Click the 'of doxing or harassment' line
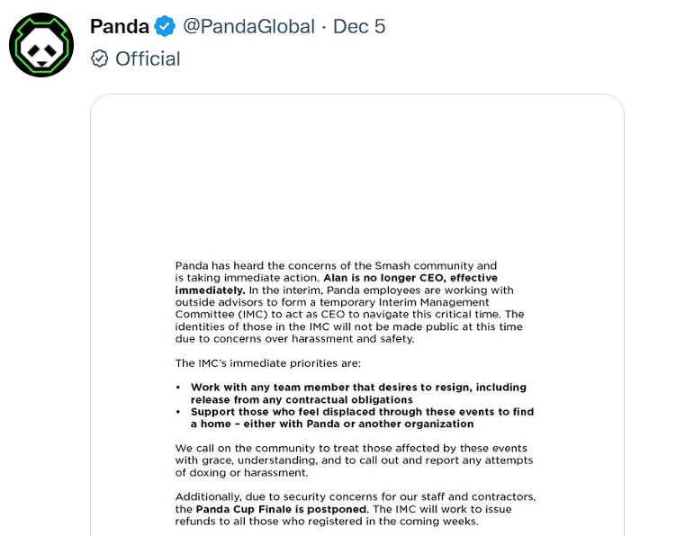 pos(241,473)
